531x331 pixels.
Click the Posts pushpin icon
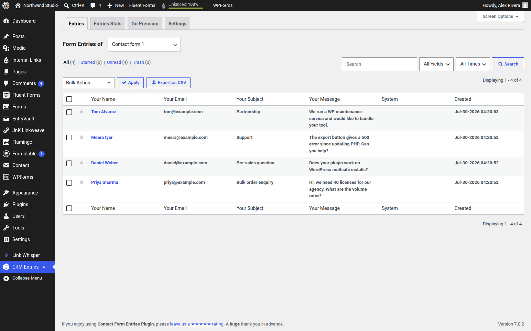coord(6,36)
